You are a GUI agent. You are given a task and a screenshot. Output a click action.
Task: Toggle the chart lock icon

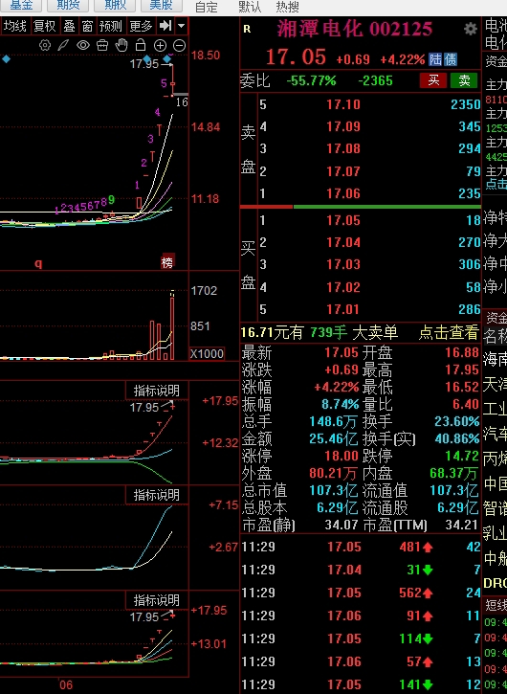[x=141, y=45]
